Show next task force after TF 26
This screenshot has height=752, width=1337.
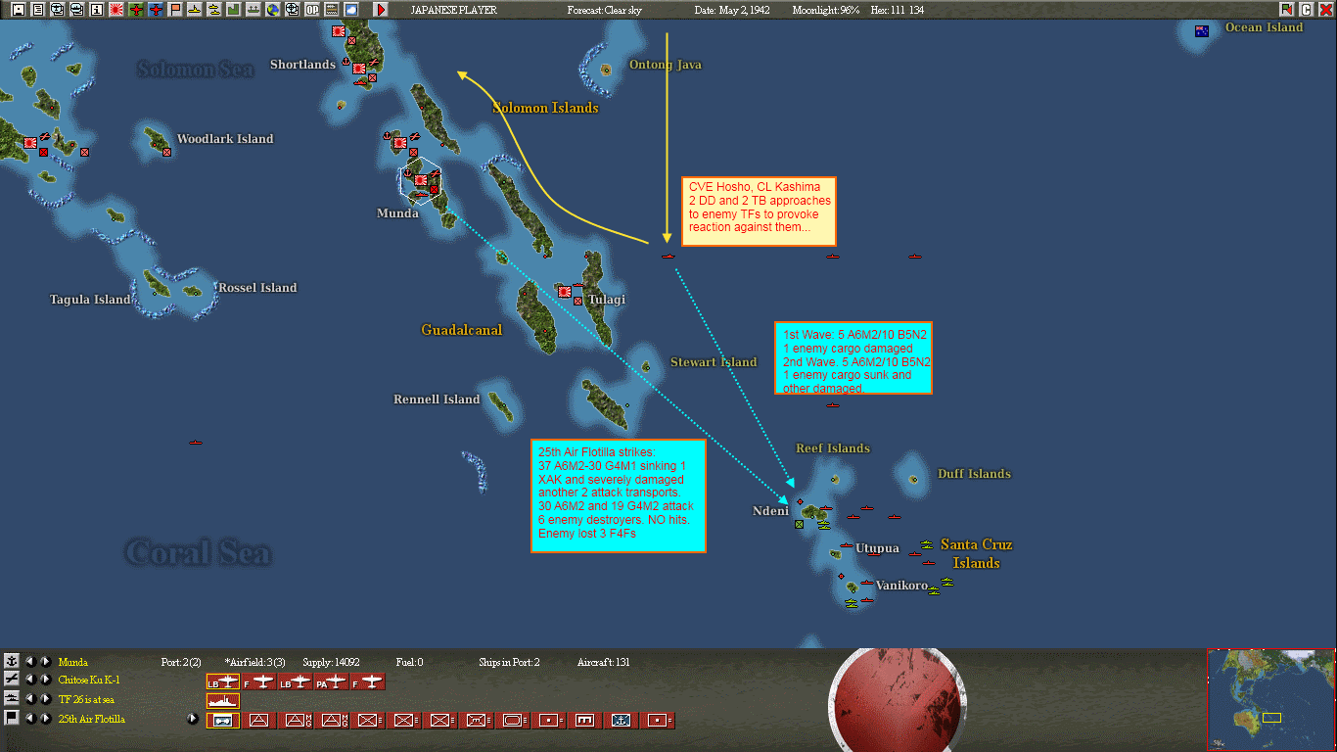pos(45,699)
